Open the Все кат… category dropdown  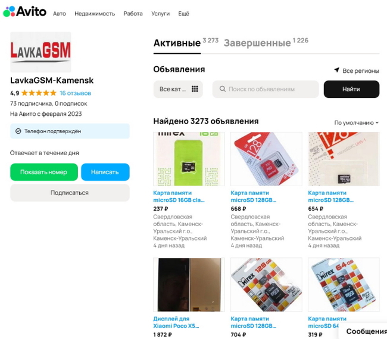coord(178,89)
